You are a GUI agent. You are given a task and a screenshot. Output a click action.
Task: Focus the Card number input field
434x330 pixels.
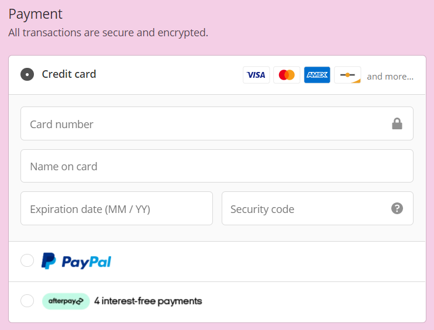(205, 123)
